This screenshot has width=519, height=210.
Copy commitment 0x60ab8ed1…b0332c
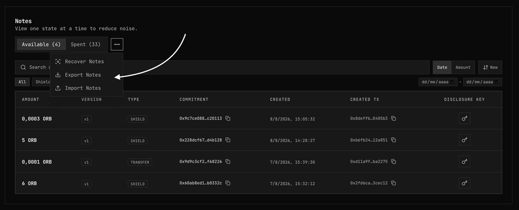(228, 183)
